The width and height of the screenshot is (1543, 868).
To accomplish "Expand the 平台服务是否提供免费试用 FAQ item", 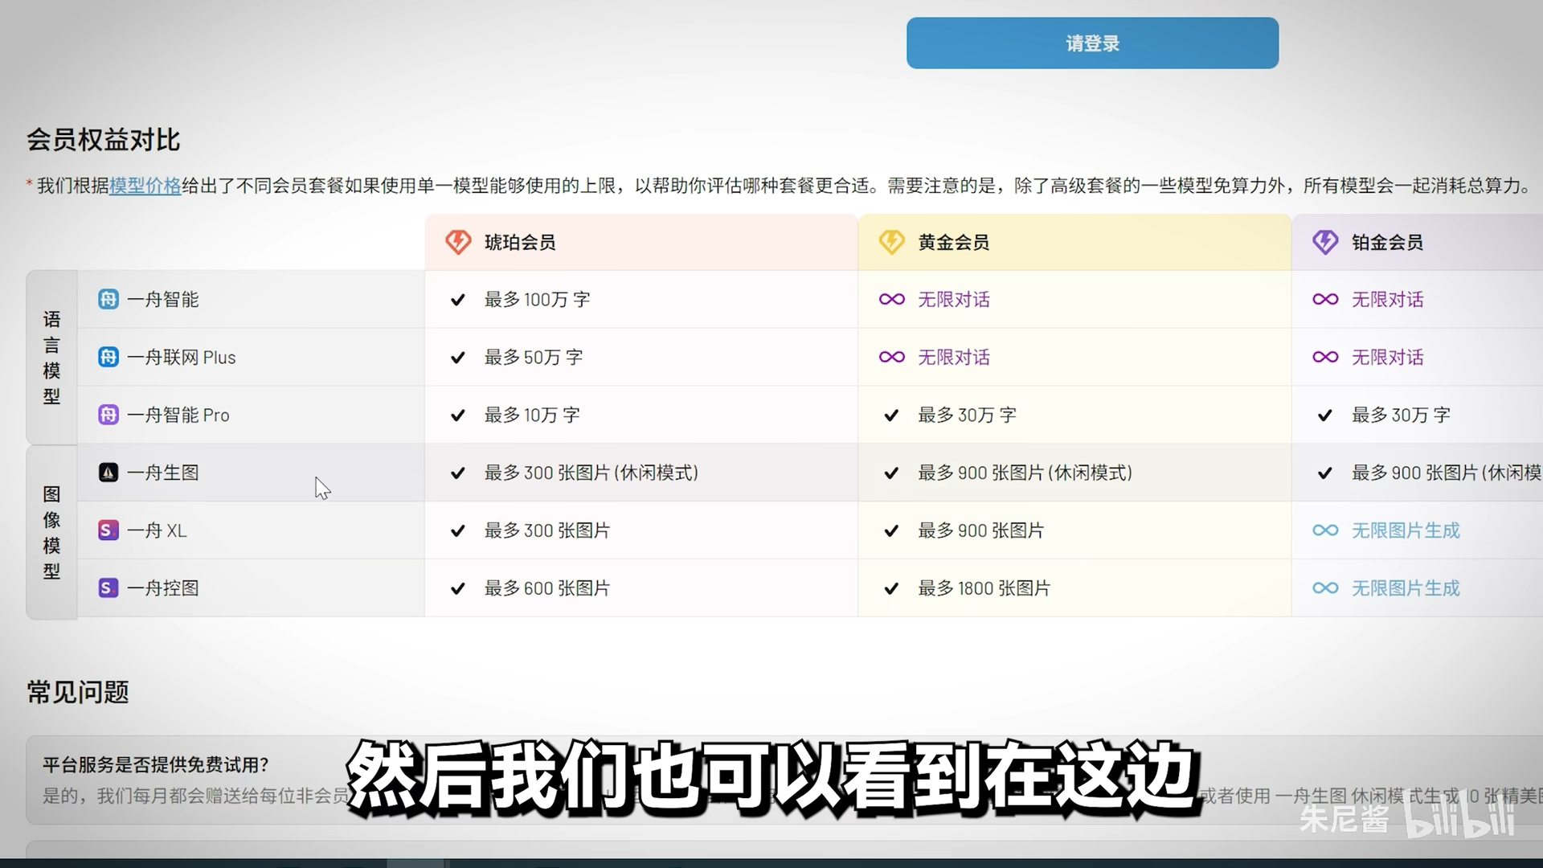I will [784, 780].
